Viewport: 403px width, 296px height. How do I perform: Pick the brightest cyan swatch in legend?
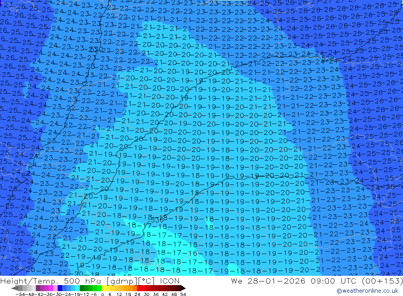[77, 288]
